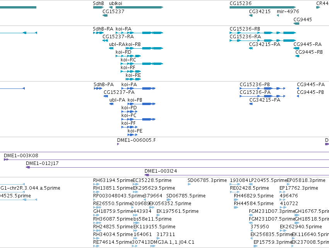Select the CG34215-RA transcript glyph
Viewport: 329px width, 248px height.
click(251, 48)
